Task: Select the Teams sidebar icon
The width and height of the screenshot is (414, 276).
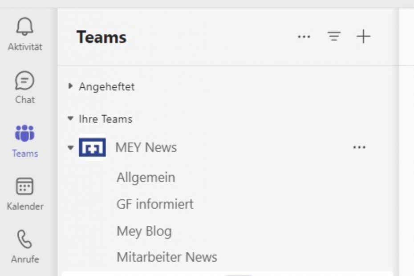Action: [x=25, y=134]
